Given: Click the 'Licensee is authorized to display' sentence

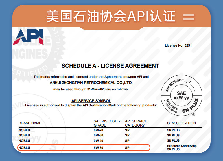Looking at the screenshot, I should click(x=91, y=105).
